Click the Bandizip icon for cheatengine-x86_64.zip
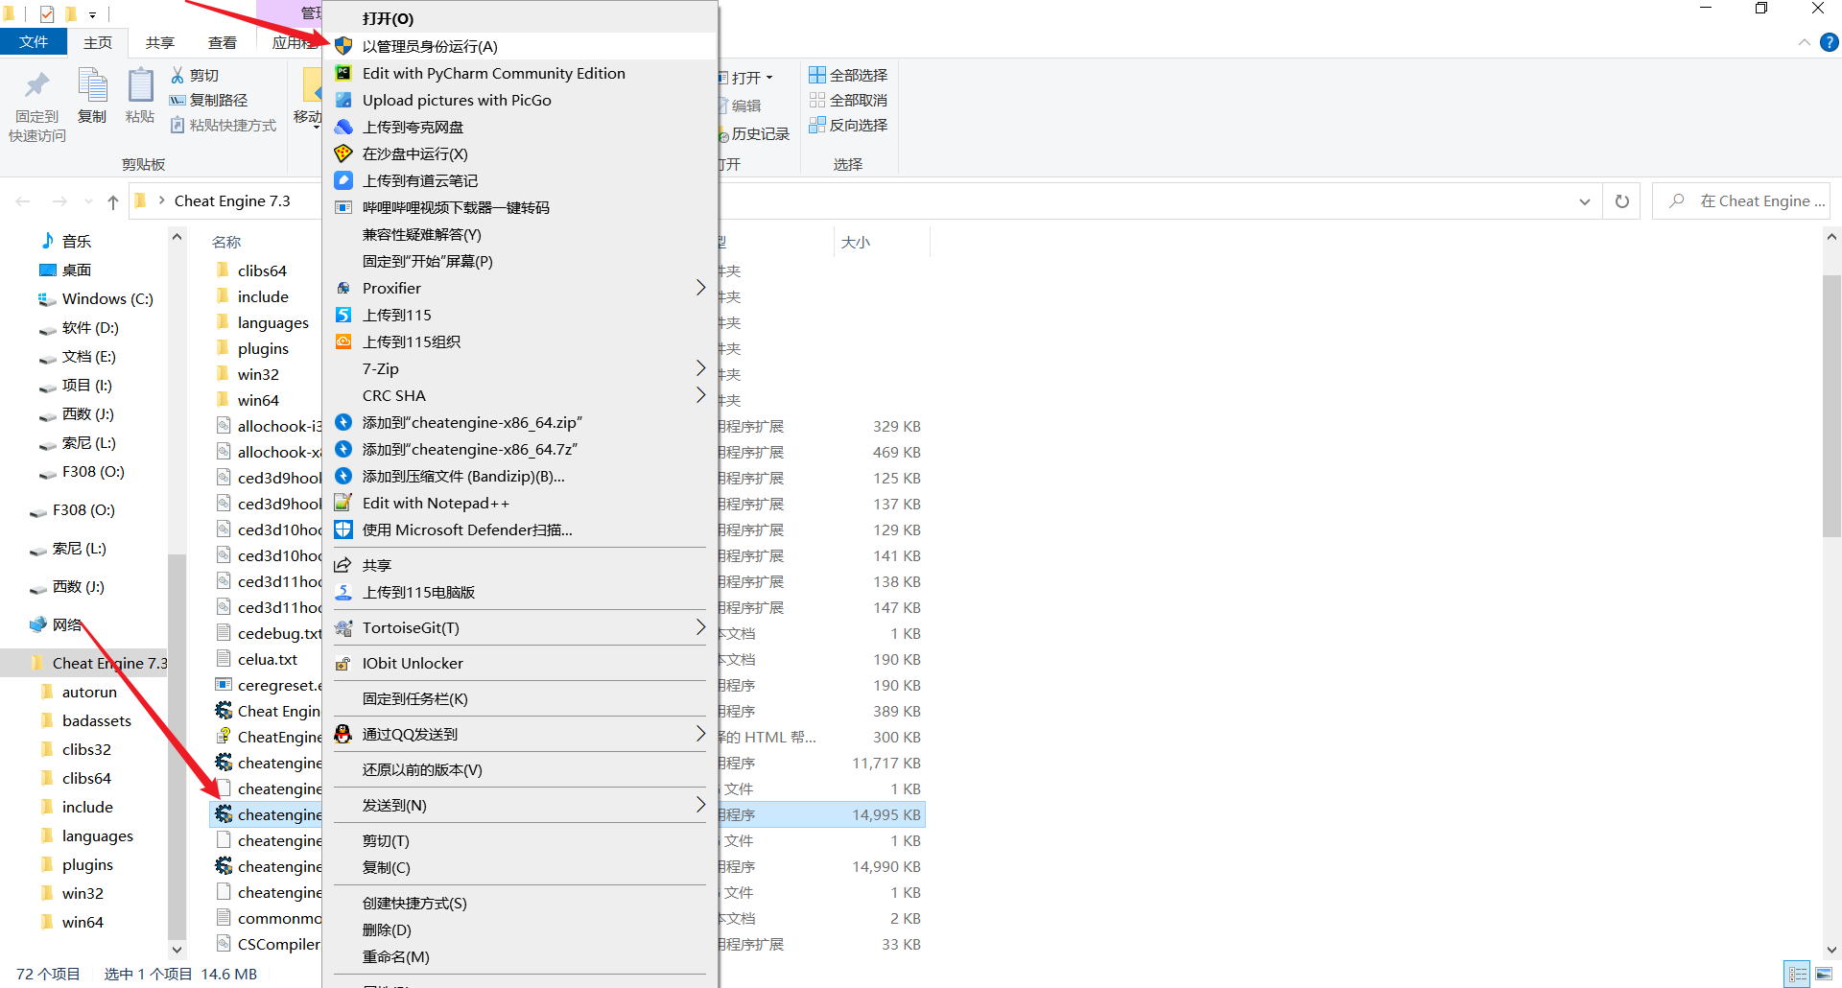The width and height of the screenshot is (1842, 988). click(x=343, y=422)
